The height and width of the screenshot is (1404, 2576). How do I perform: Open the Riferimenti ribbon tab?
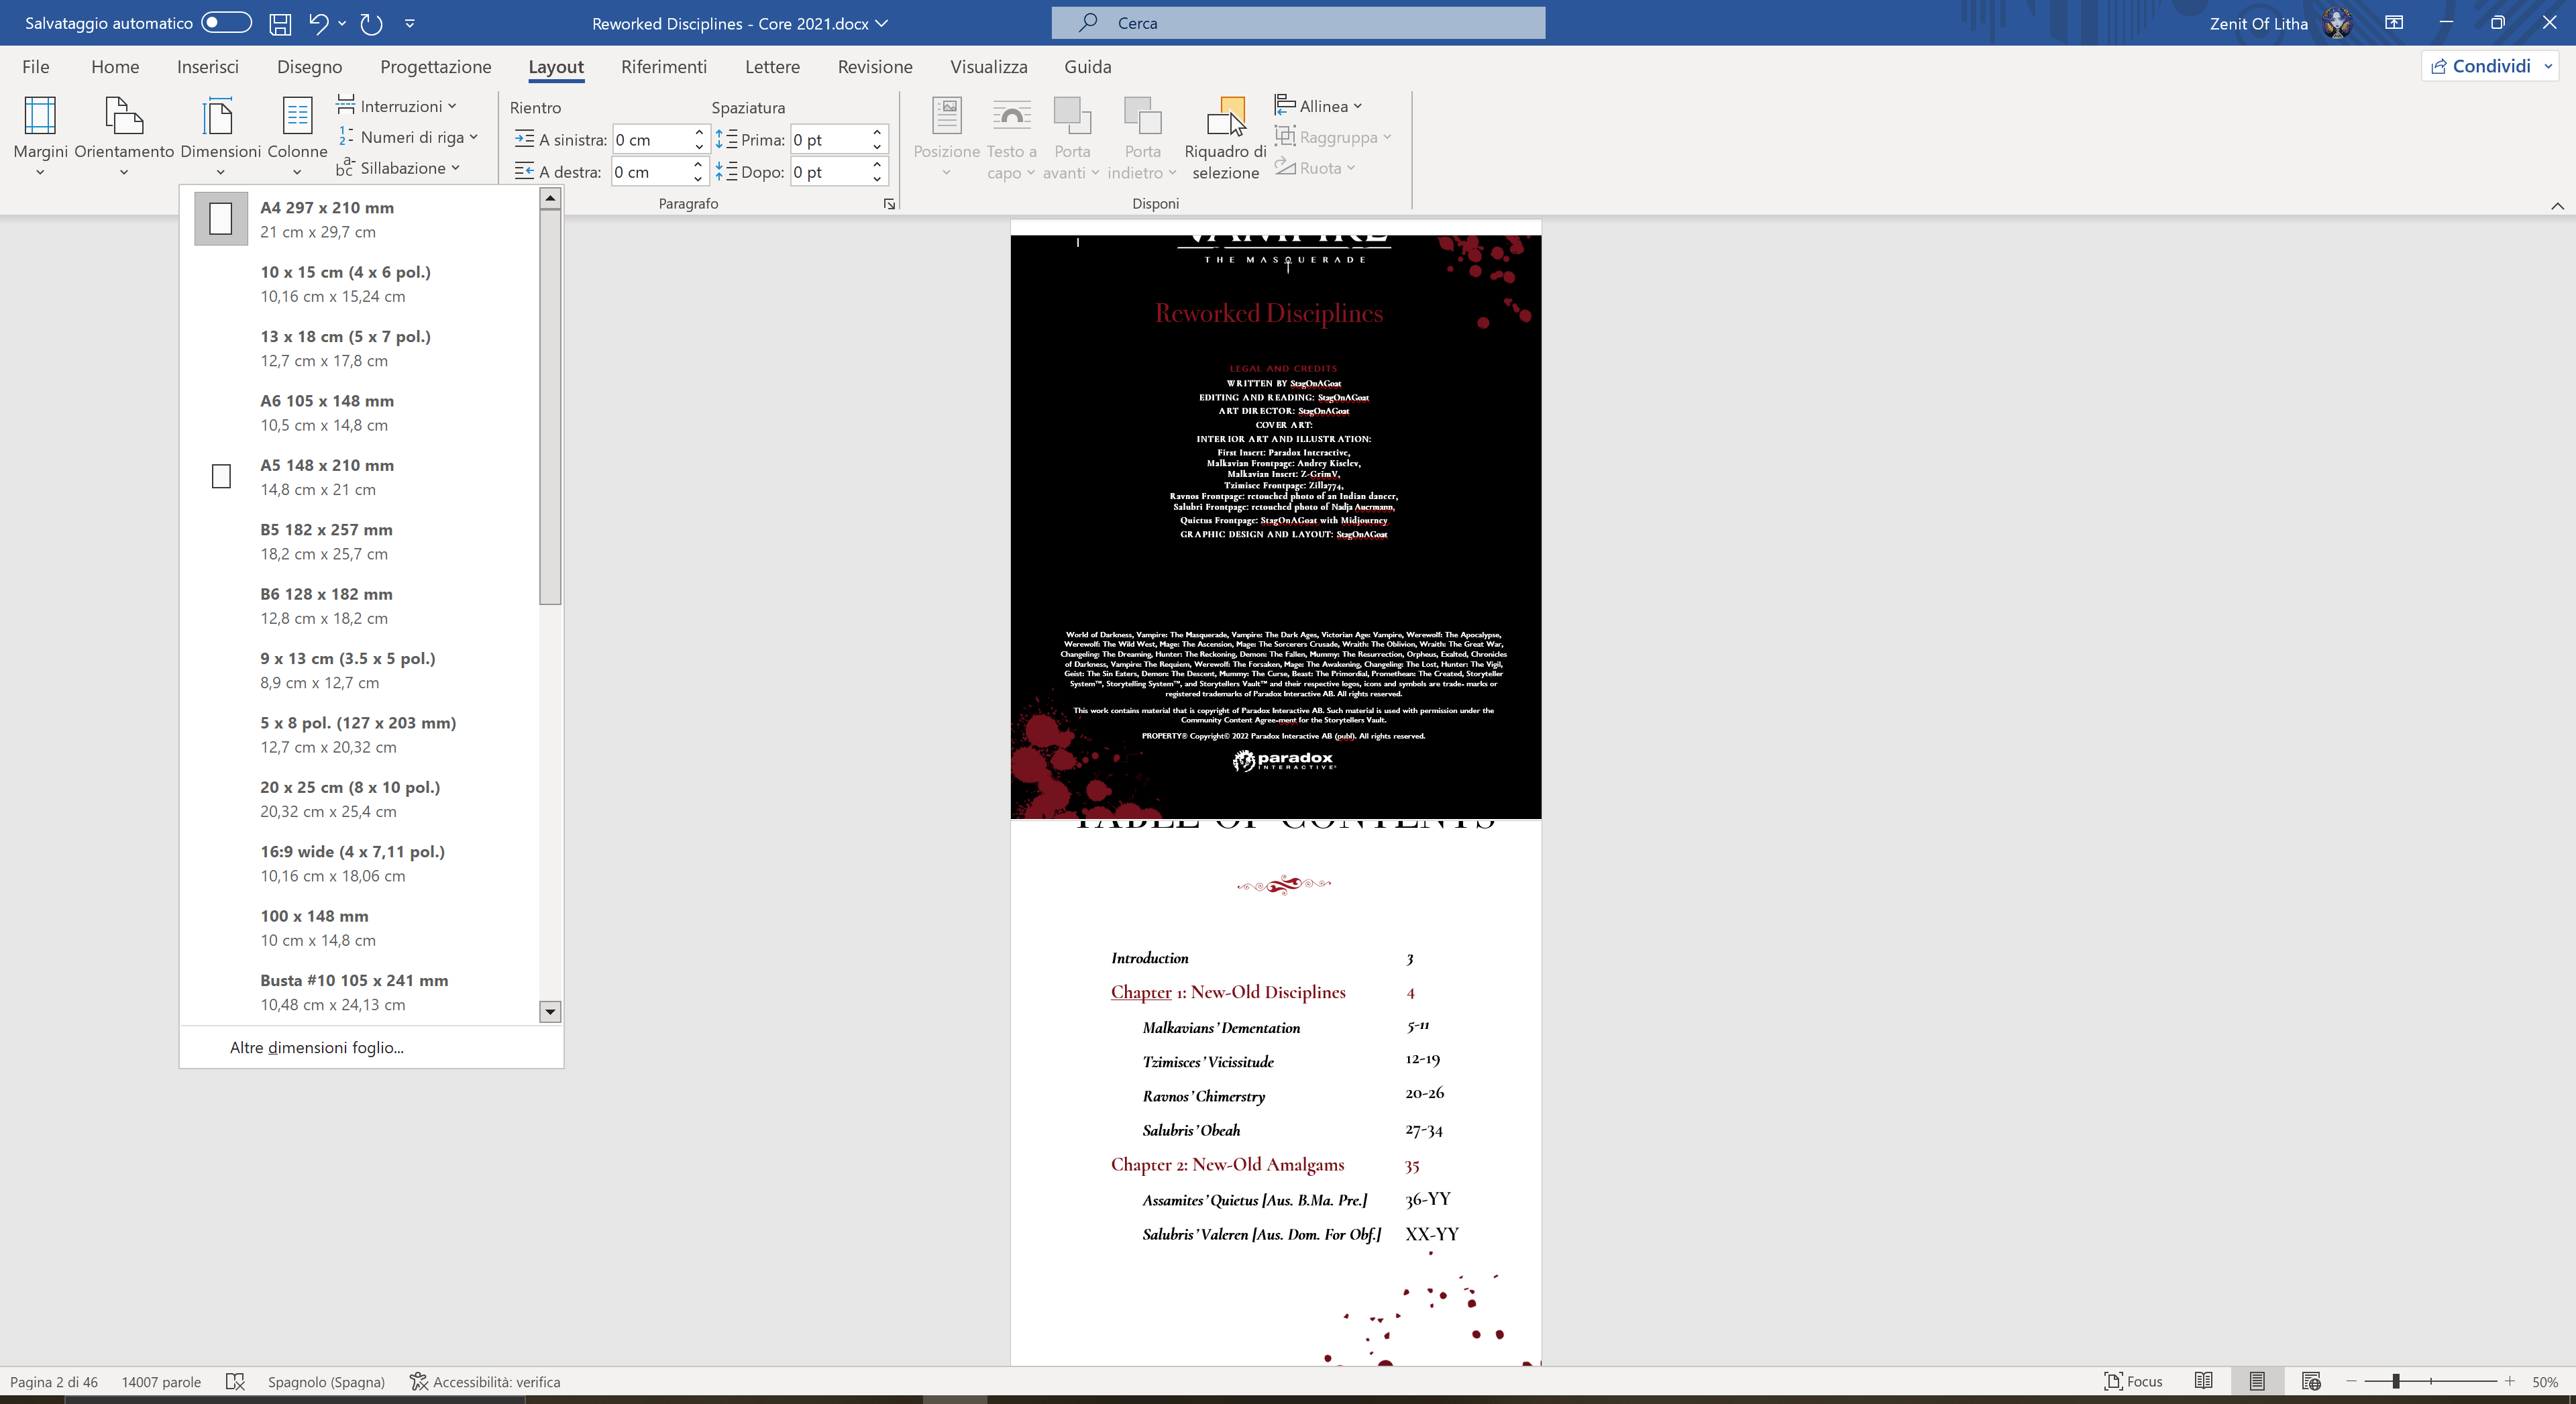pyautogui.click(x=663, y=67)
